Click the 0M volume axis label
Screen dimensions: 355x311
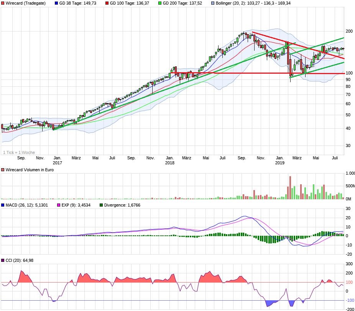pos(348,199)
